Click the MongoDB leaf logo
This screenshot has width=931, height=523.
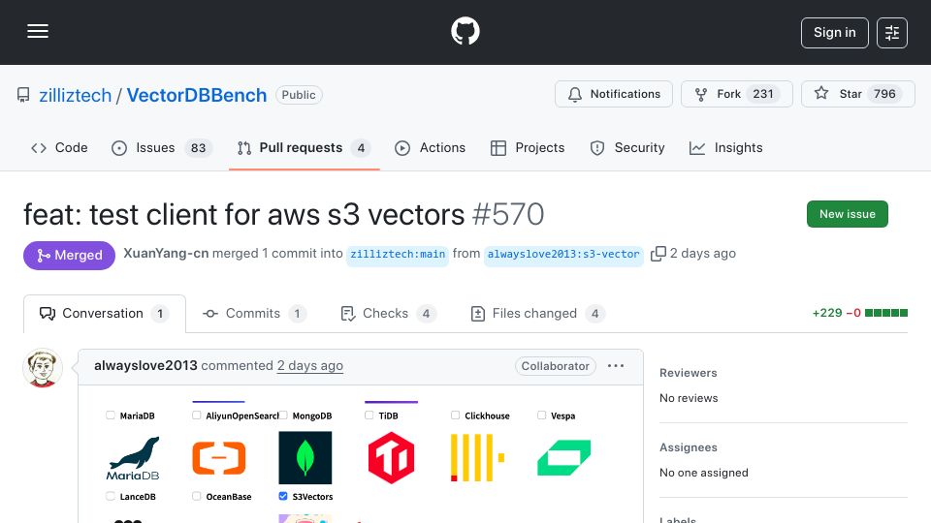point(305,458)
